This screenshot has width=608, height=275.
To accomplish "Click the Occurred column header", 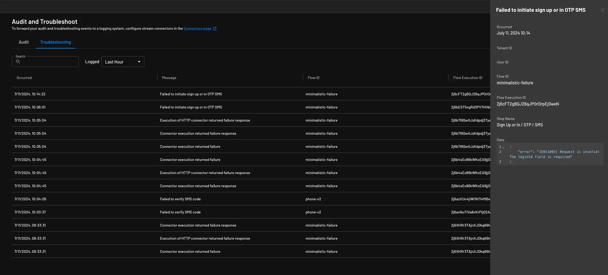I will [x=24, y=78].
